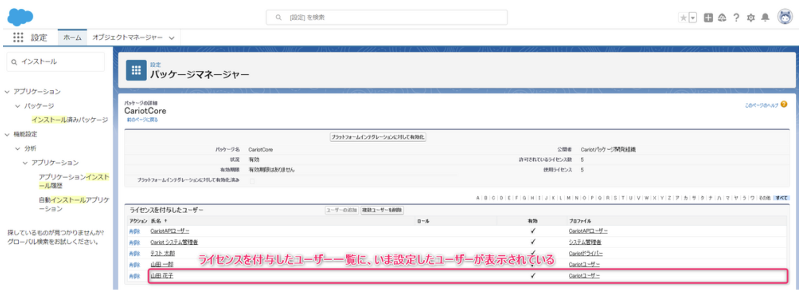This screenshot has width=800, height=291.
Task: Collapse the パッケージ tree node
Action: 18,106
